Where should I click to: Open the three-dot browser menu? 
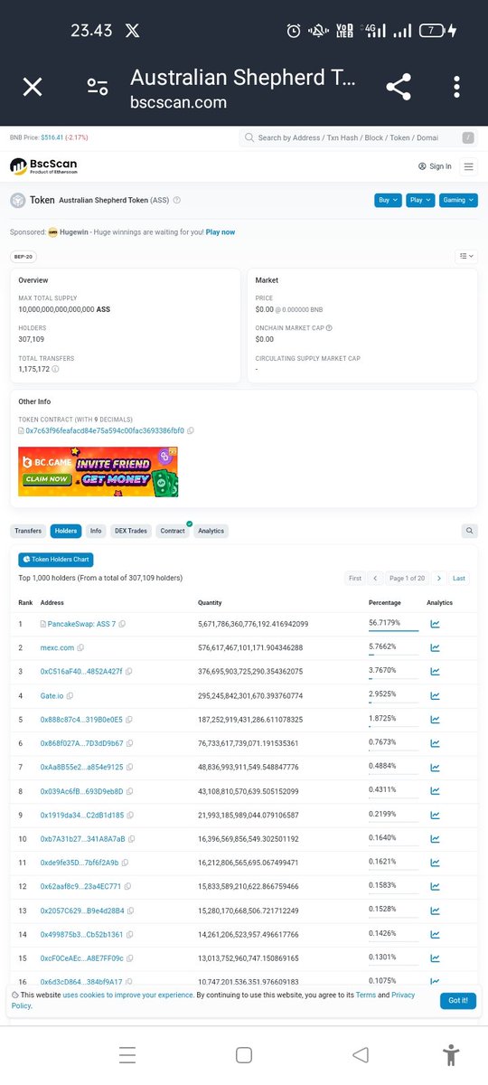457,87
